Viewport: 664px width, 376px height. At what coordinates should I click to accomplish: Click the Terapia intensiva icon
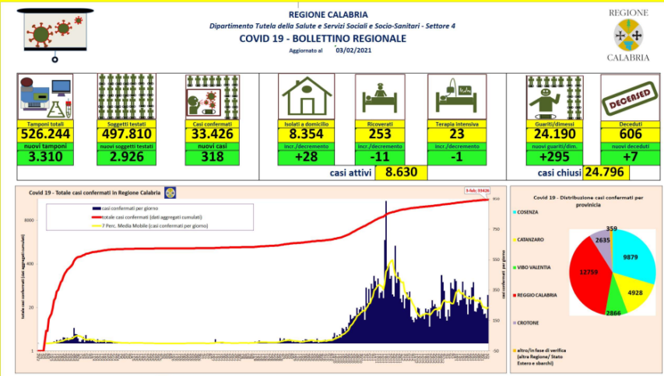[456, 97]
